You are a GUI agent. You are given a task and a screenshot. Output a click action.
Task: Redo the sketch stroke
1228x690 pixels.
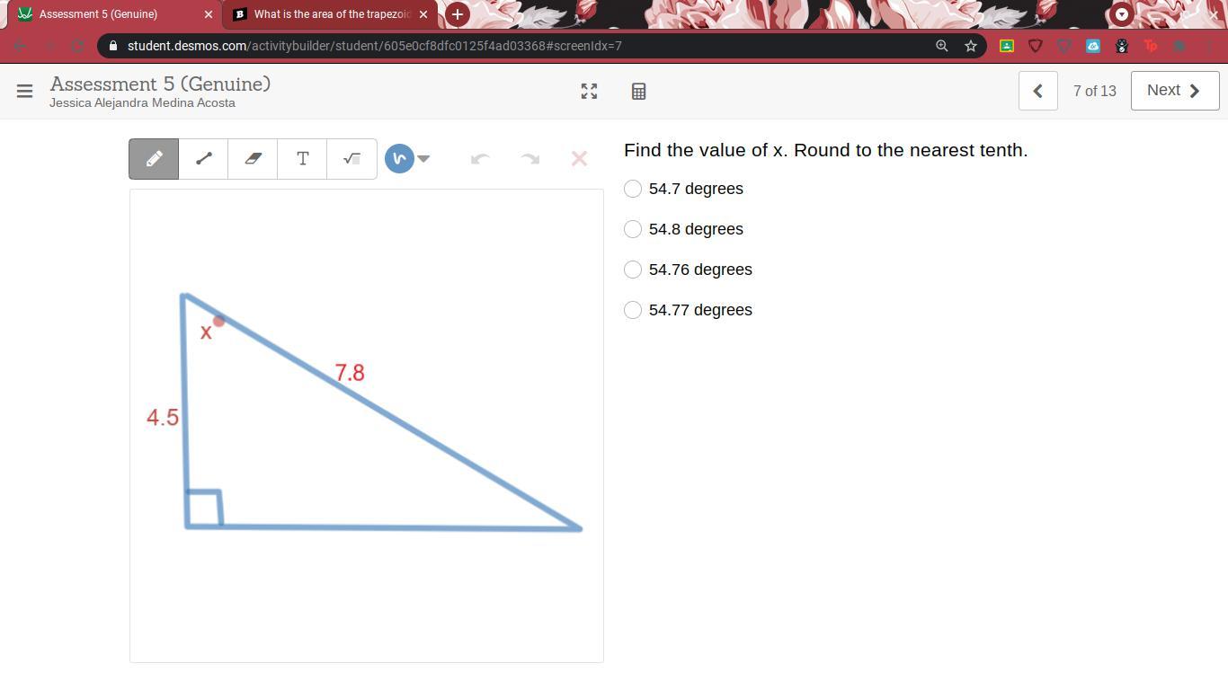click(x=529, y=159)
